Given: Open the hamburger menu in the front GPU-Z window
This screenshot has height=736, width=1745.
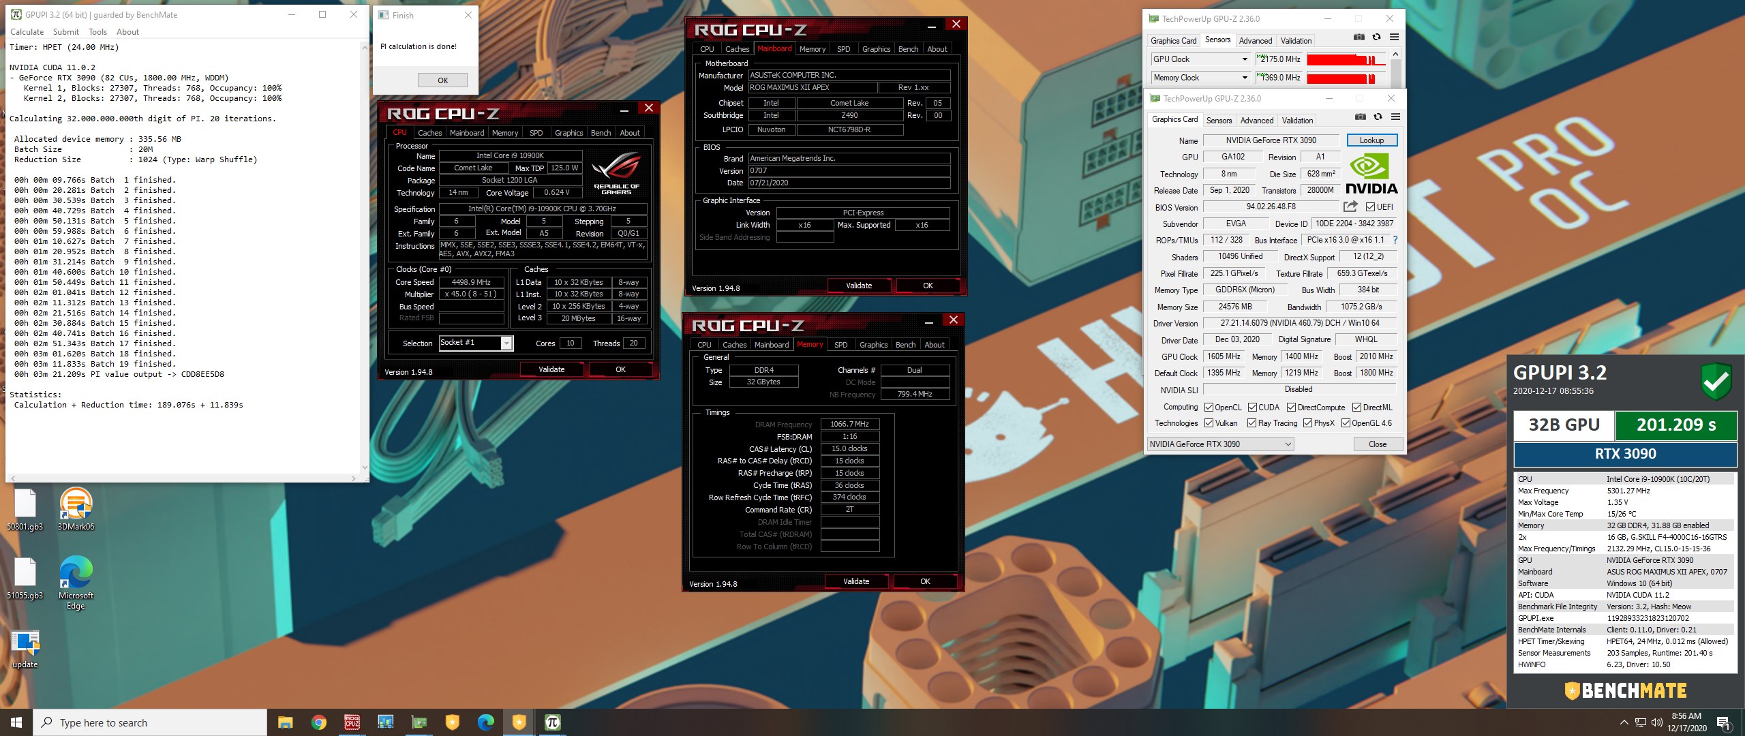Looking at the screenshot, I should point(1395,117).
